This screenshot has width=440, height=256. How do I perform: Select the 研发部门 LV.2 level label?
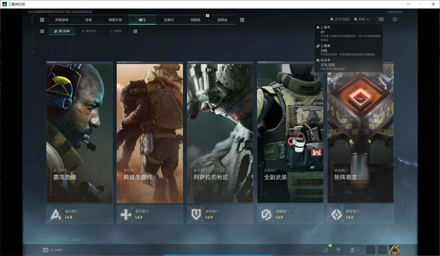coord(349,217)
